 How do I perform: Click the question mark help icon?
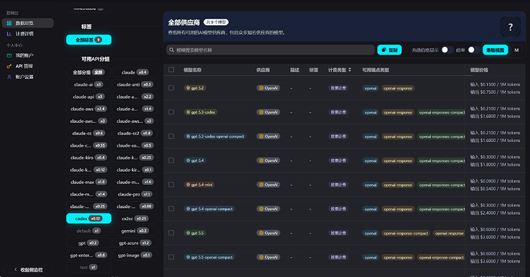tap(510, 27)
